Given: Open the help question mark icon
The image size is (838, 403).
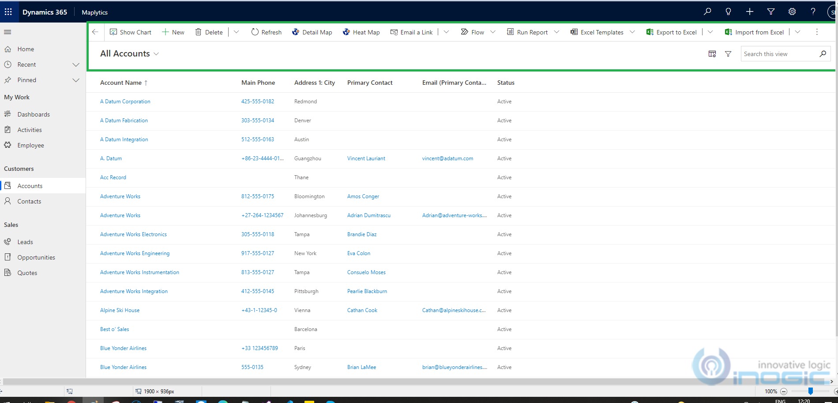Looking at the screenshot, I should pyautogui.click(x=813, y=12).
